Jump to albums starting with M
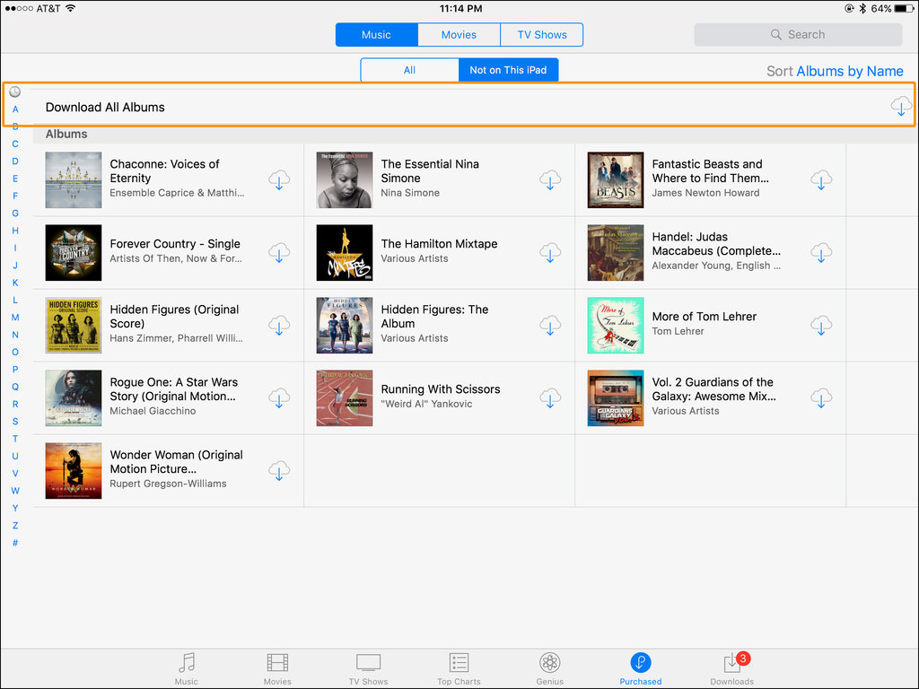This screenshot has width=919, height=689. pos(14,317)
